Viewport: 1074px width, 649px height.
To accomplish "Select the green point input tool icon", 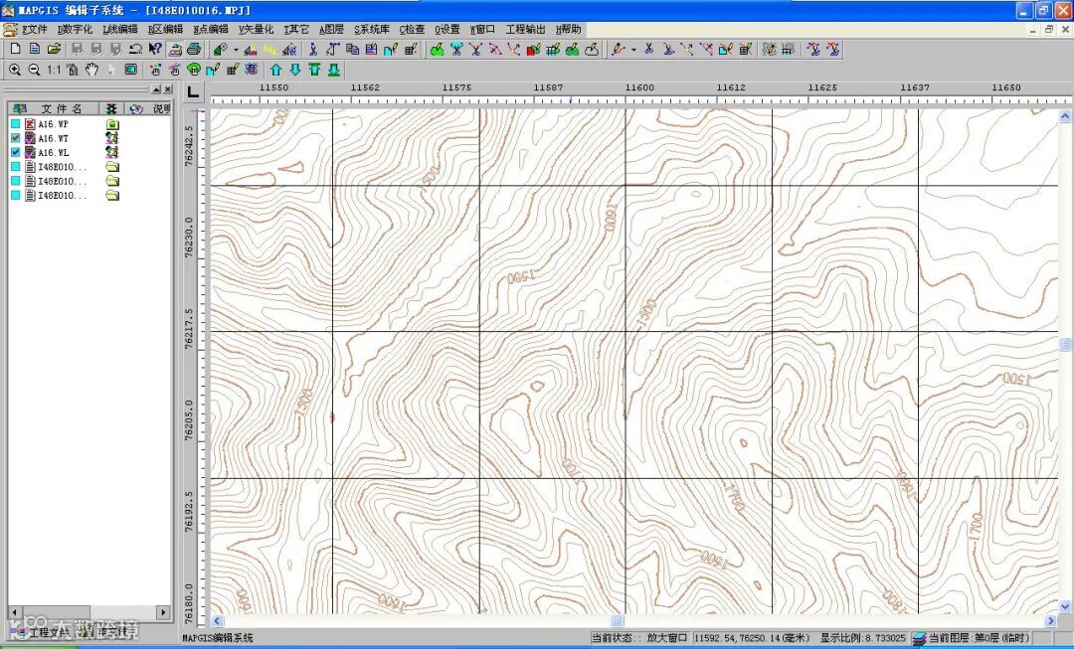I will 220,50.
